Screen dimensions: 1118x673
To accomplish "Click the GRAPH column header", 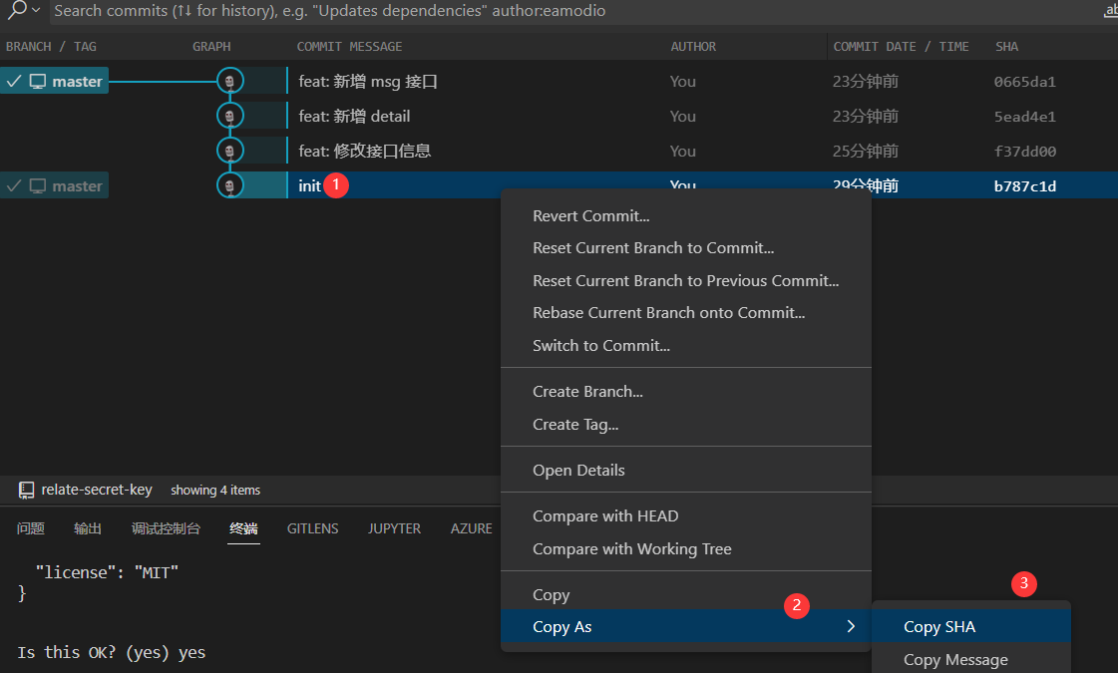I will pos(211,46).
